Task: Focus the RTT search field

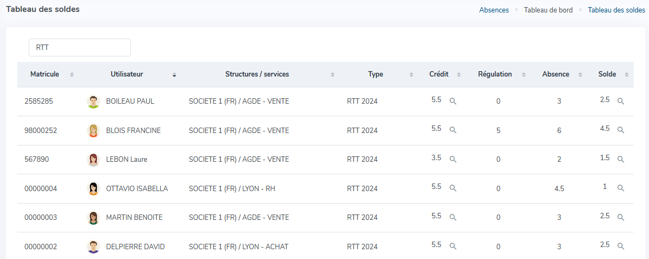Action: point(80,47)
